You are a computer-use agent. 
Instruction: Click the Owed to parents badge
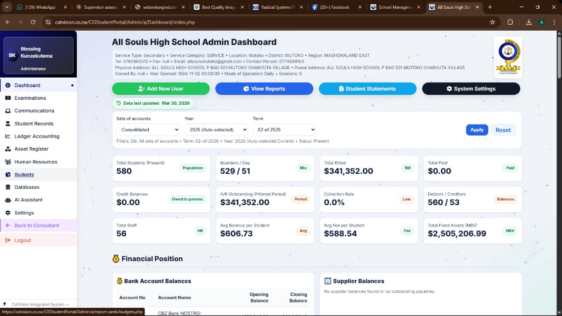click(x=187, y=199)
